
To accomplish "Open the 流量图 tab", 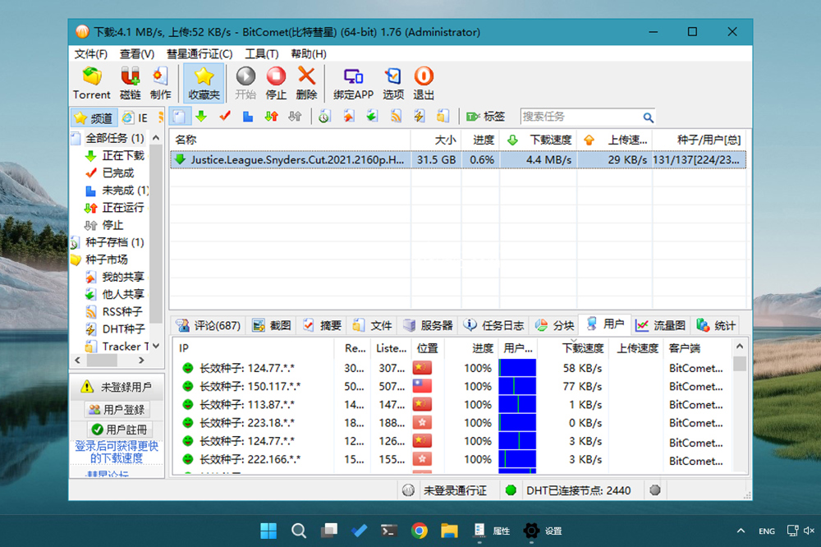I will click(x=660, y=325).
